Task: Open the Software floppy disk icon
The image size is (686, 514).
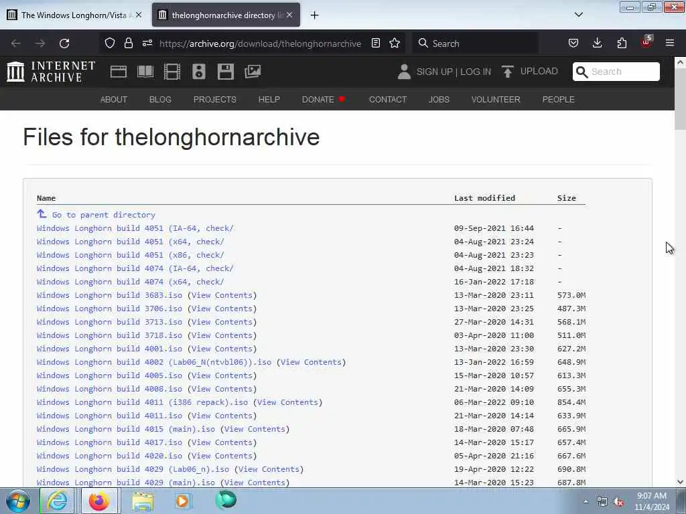Action: 226,72
